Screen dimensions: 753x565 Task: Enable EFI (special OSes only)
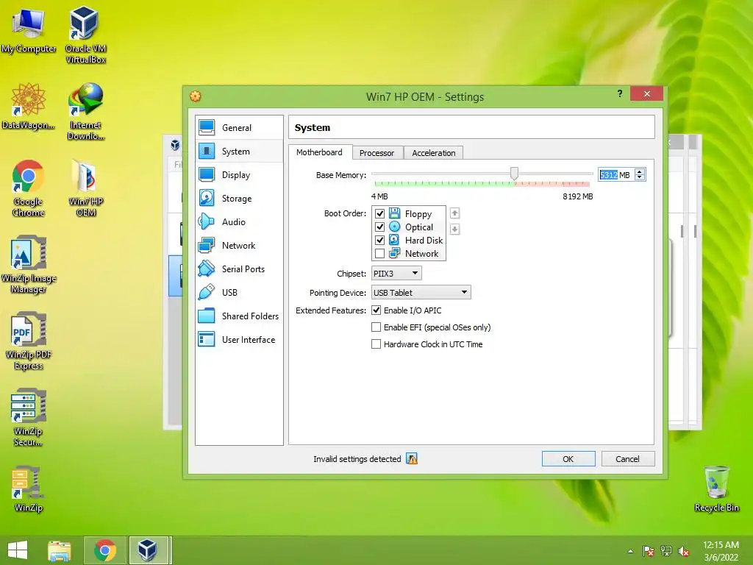pyautogui.click(x=376, y=327)
